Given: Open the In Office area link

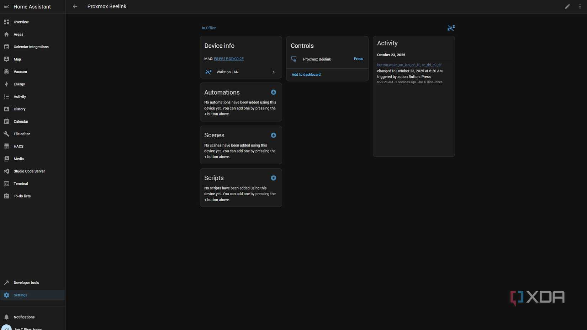Looking at the screenshot, I should pyautogui.click(x=209, y=28).
